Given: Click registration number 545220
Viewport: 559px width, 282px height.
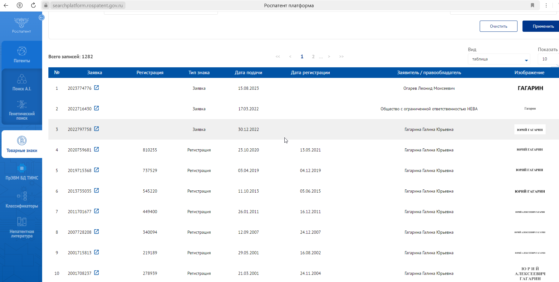Looking at the screenshot, I should click(x=150, y=191).
